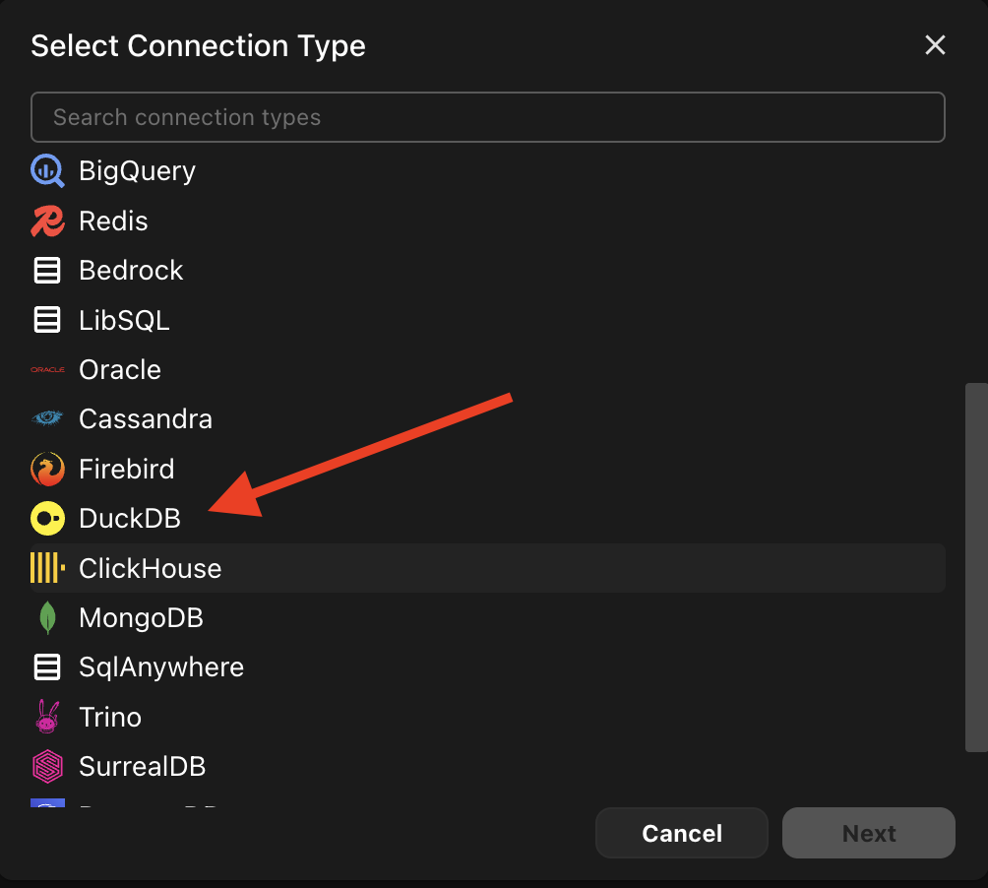Choose Cassandra connection type
The width and height of the screenshot is (988, 888).
pyautogui.click(x=488, y=419)
